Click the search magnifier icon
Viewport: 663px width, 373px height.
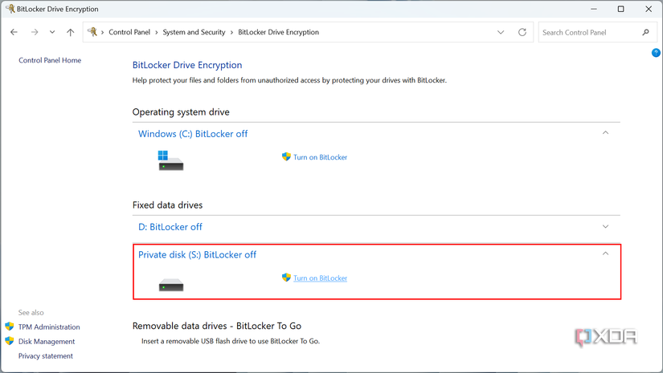645,32
